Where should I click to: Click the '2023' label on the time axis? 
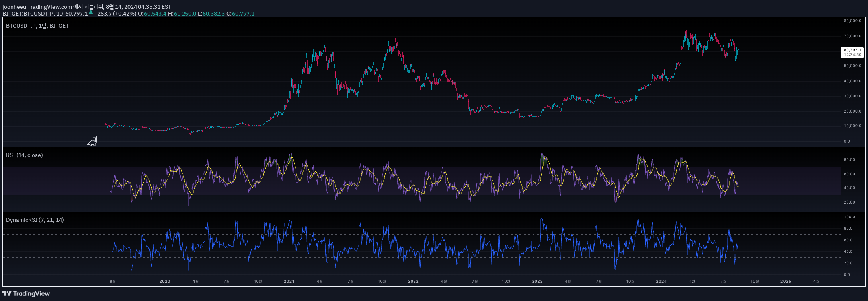[x=537, y=281]
